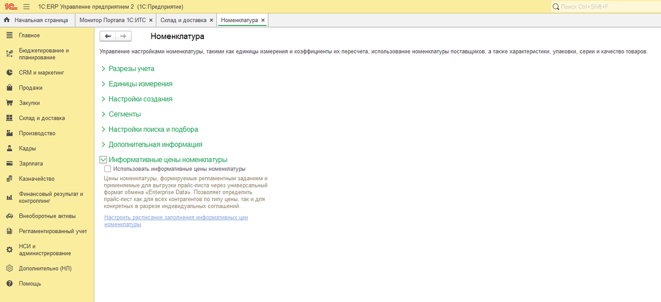Image resolution: width=661 pixels, height=302 pixels.
Task: Click the Главное section icon
Action: pos(9,35)
